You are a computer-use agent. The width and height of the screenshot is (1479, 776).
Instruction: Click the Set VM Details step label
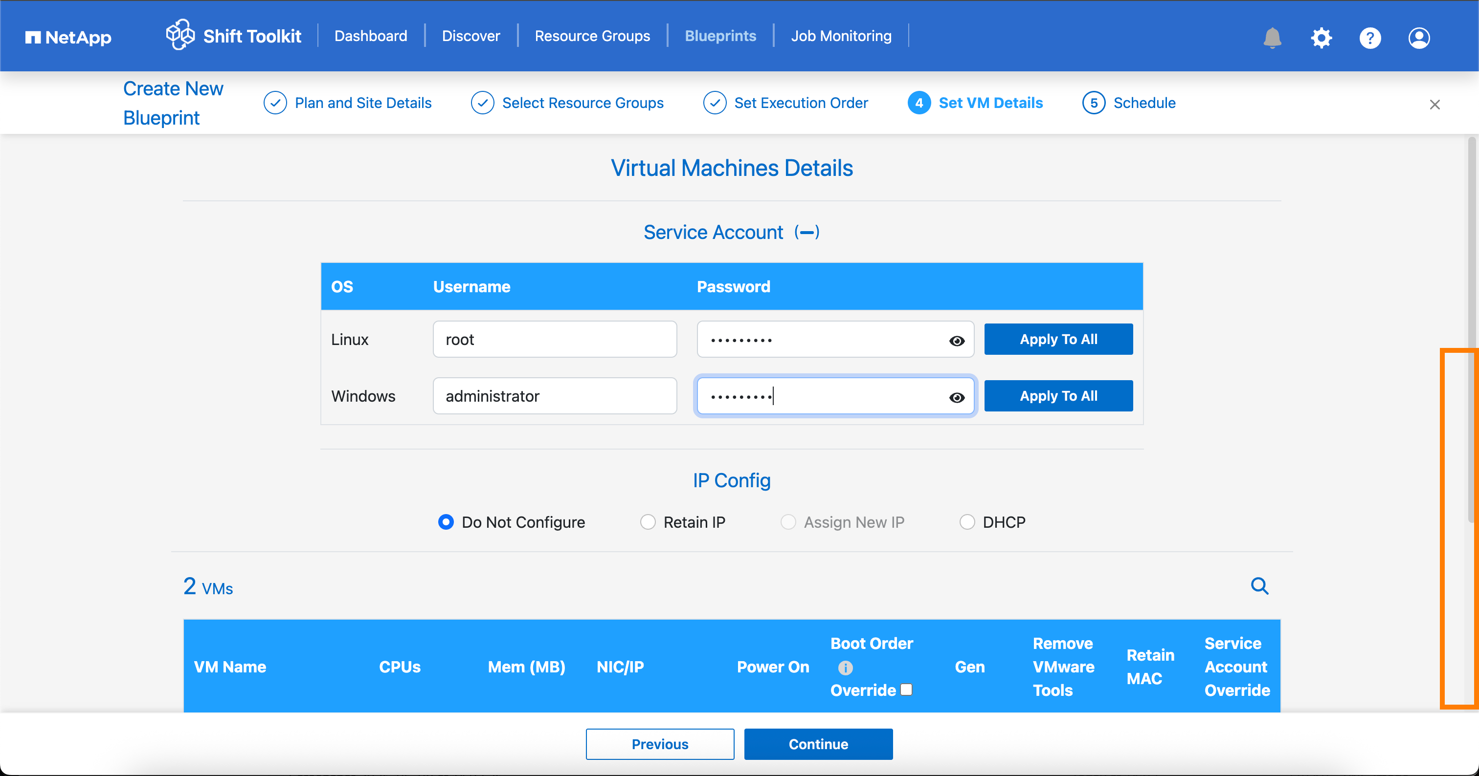(990, 103)
